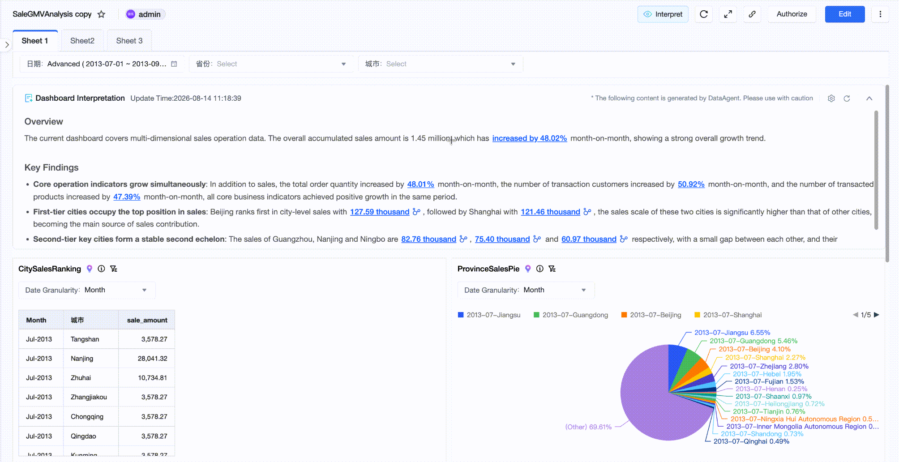899x462 pixels.
Task: Click lineage icon after 127.59 thousand
Action: pos(416,212)
